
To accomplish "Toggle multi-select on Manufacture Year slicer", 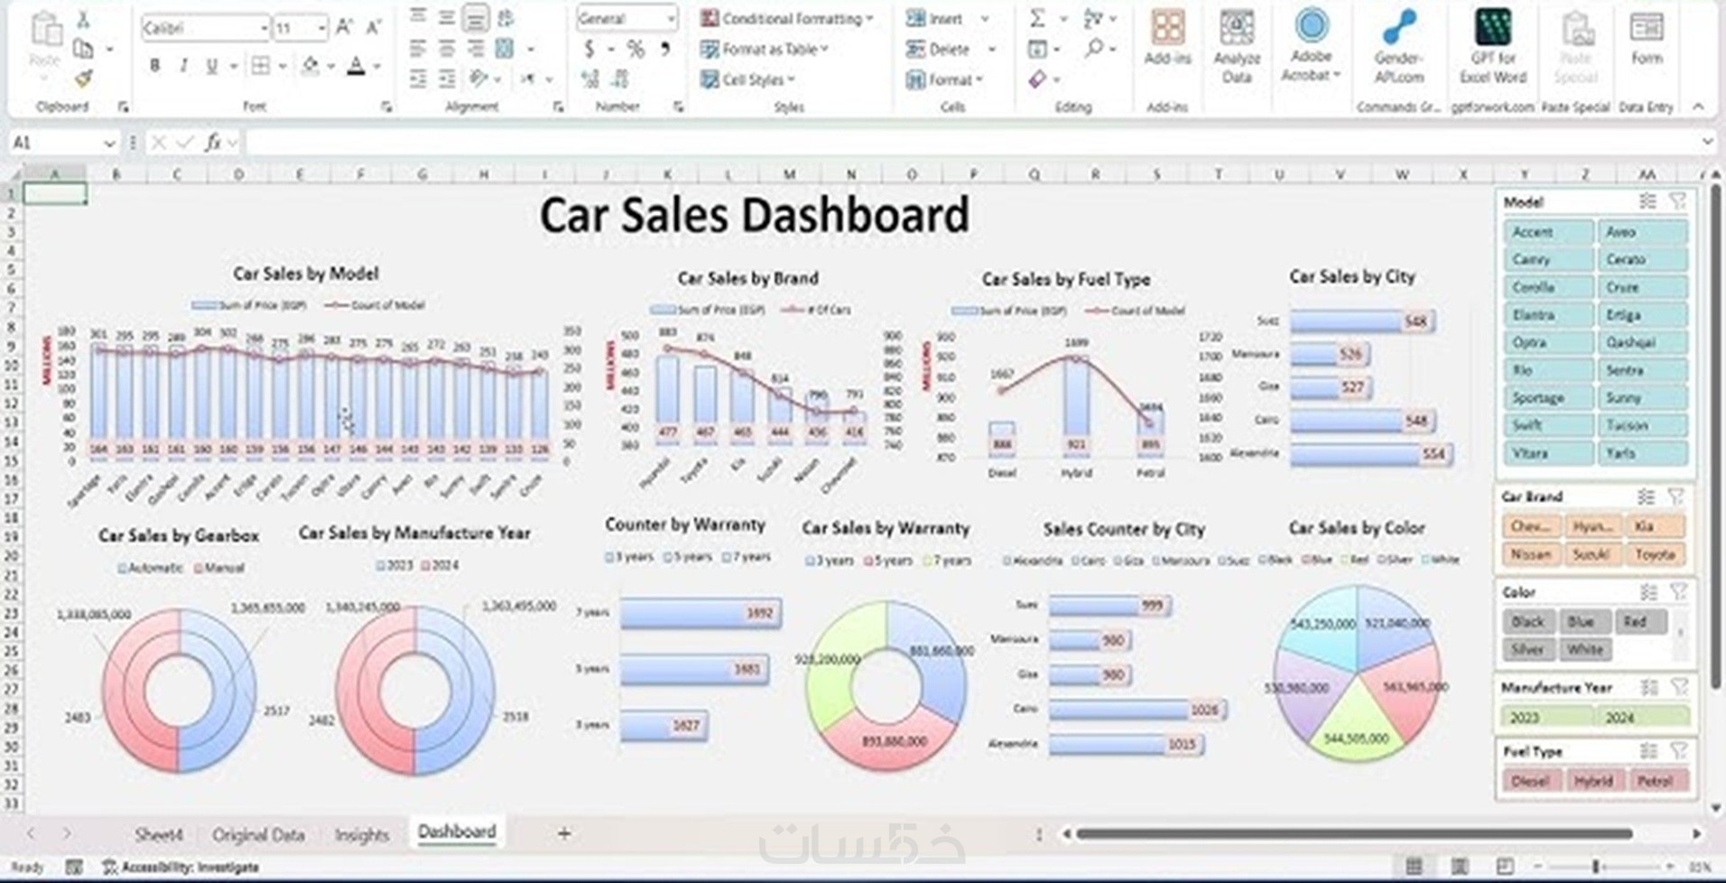I will [x=1649, y=687].
